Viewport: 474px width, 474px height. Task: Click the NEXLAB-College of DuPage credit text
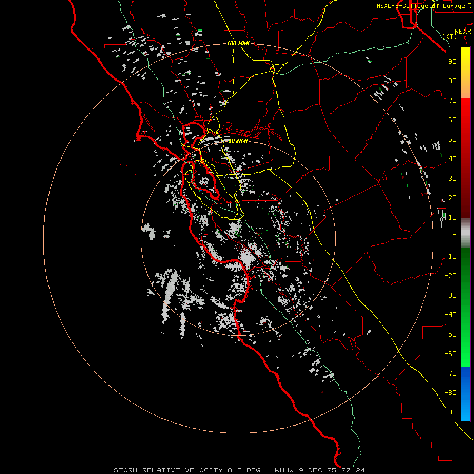[423, 6]
